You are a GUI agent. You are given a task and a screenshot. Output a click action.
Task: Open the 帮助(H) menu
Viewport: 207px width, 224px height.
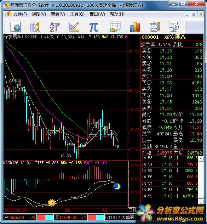117,14
